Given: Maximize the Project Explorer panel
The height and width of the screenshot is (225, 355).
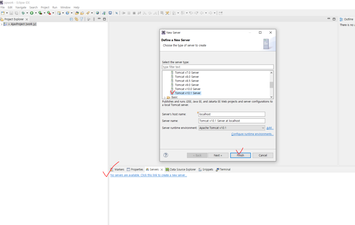Looking at the screenshot, I should pyautogui.click(x=104, y=19).
